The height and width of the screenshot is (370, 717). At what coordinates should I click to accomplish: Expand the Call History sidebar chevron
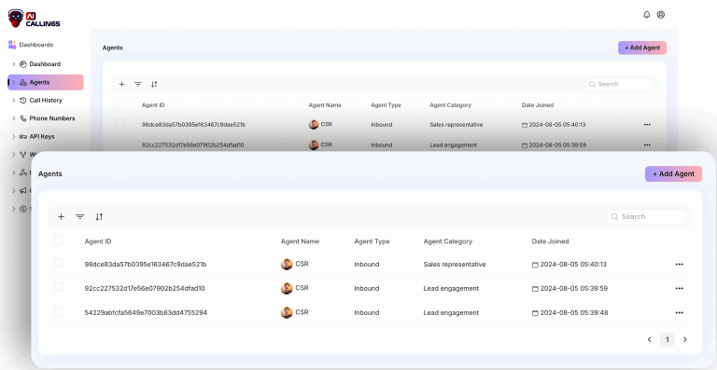(x=14, y=101)
